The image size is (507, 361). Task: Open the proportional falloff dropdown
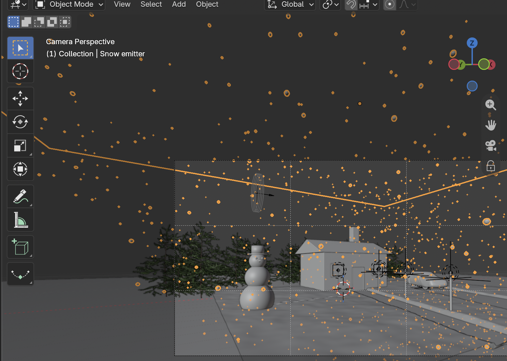click(407, 4)
